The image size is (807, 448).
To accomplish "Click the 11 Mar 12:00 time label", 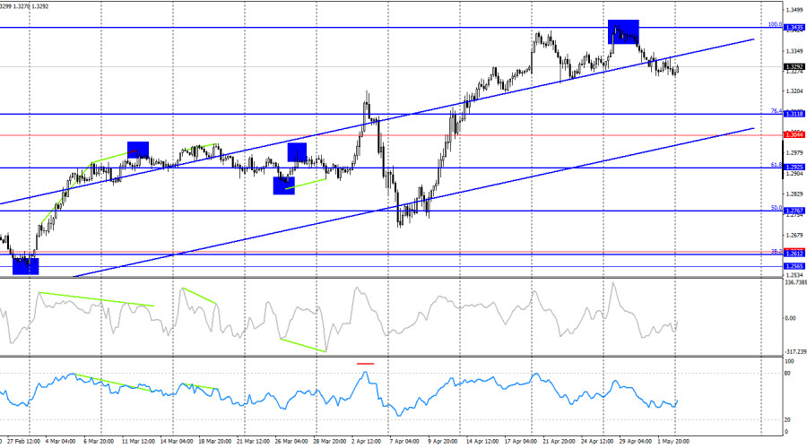I will (138, 442).
